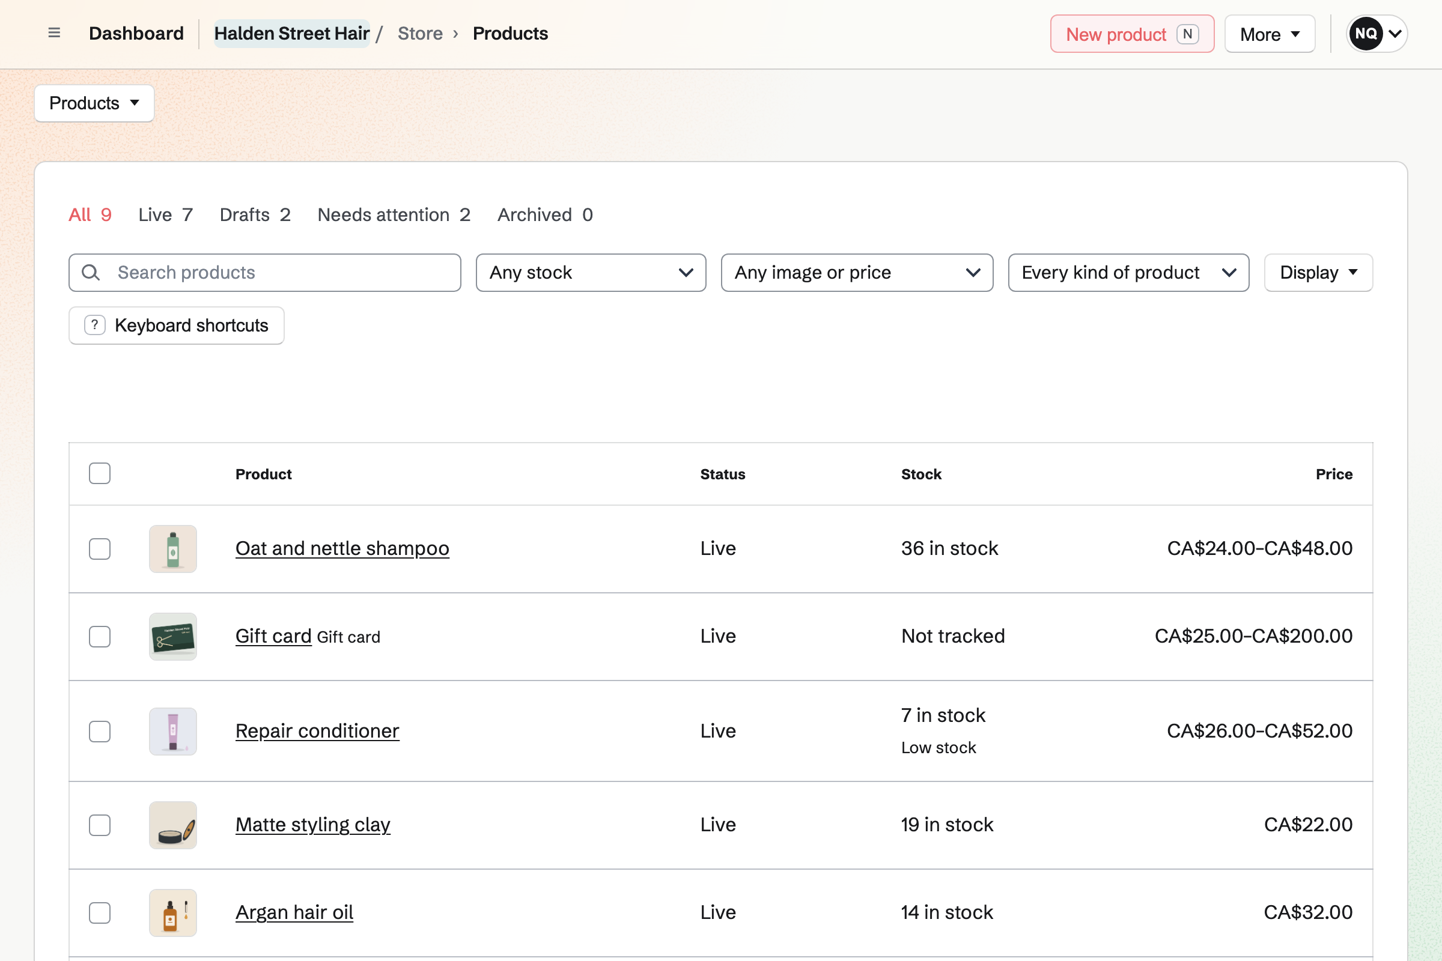Screen dimensions: 1442x961
Task: Focus the Search products field
Action: [265, 273]
